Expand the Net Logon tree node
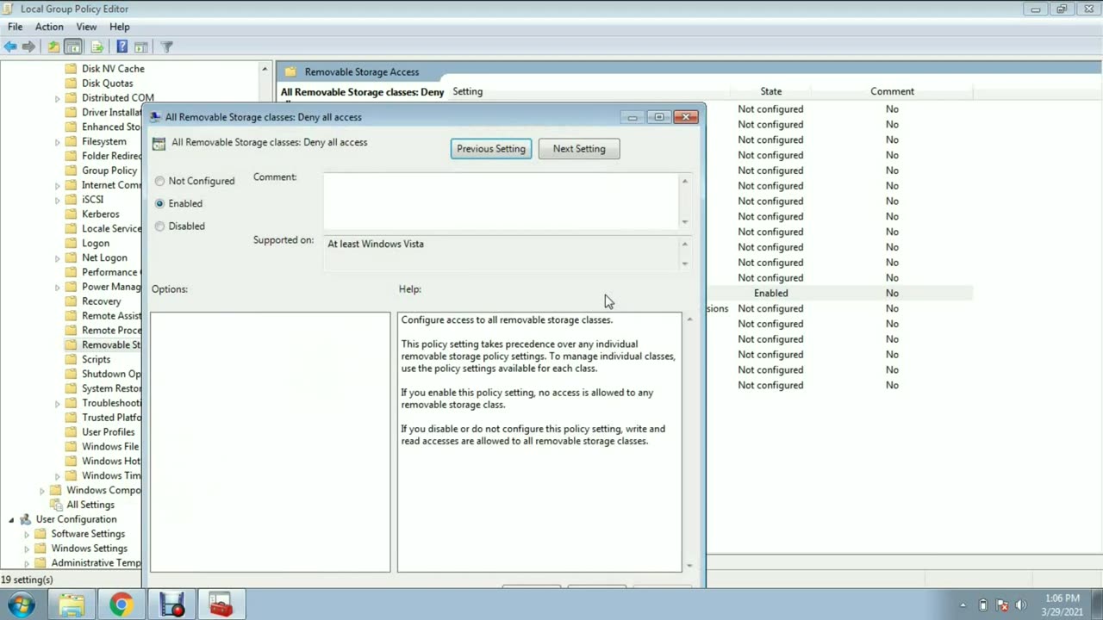 [x=58, y=258]
